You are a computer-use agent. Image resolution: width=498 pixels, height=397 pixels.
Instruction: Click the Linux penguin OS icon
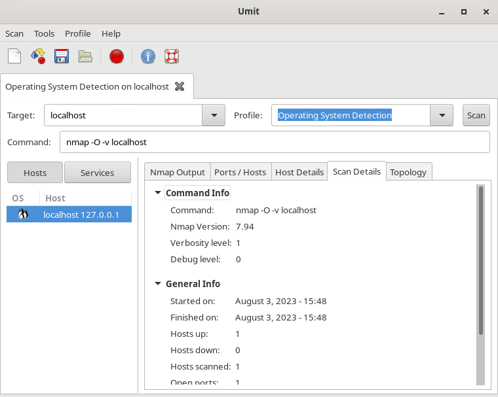click(23, 215)
